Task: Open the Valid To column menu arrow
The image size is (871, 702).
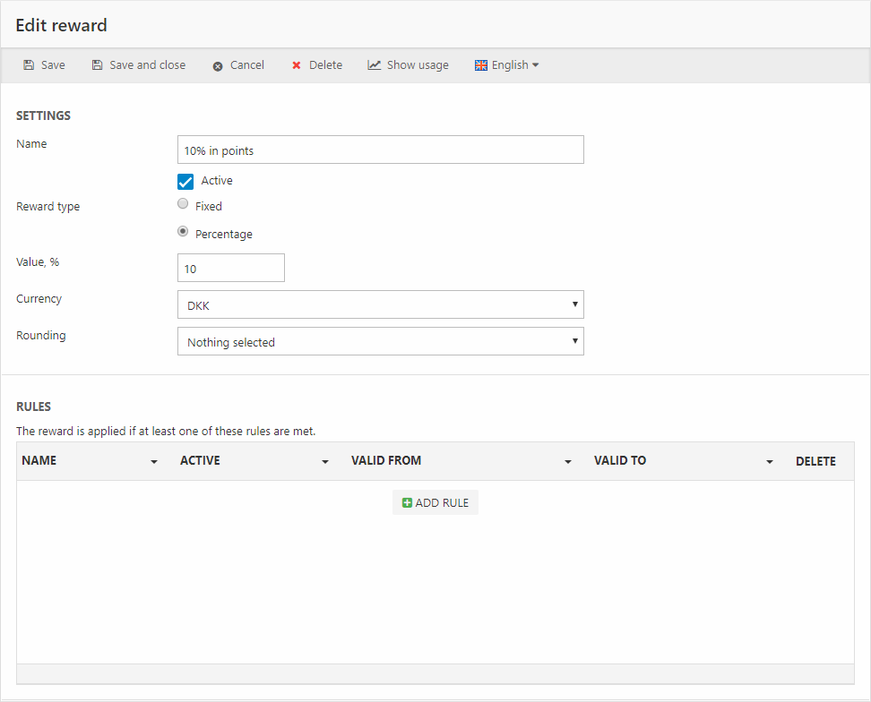Action: 770,462
